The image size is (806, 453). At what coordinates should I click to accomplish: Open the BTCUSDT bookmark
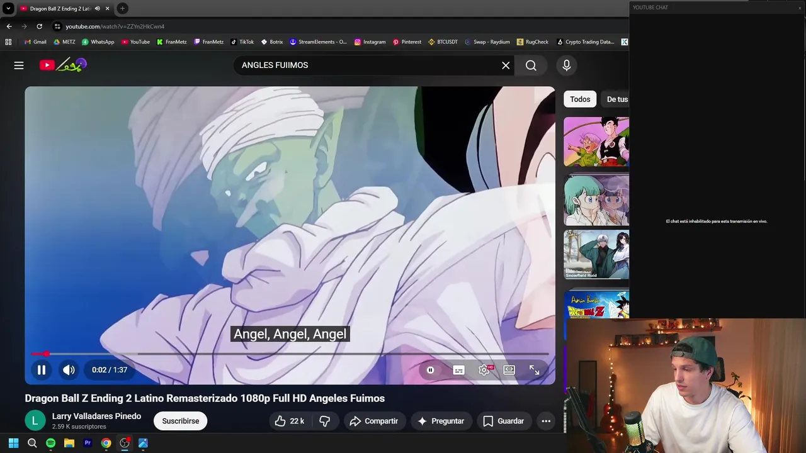pos(443,42)
